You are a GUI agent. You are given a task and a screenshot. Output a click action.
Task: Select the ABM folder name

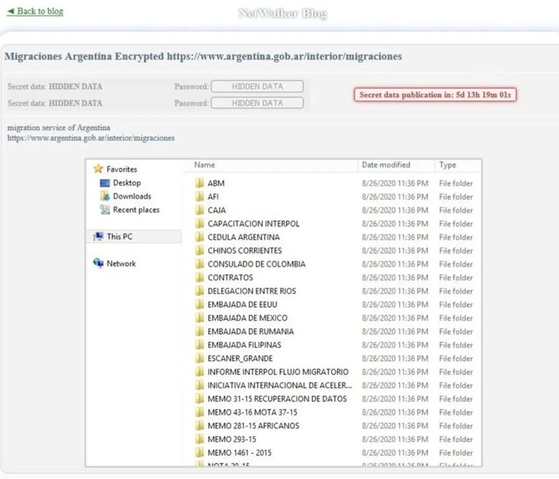pos(216,183)
